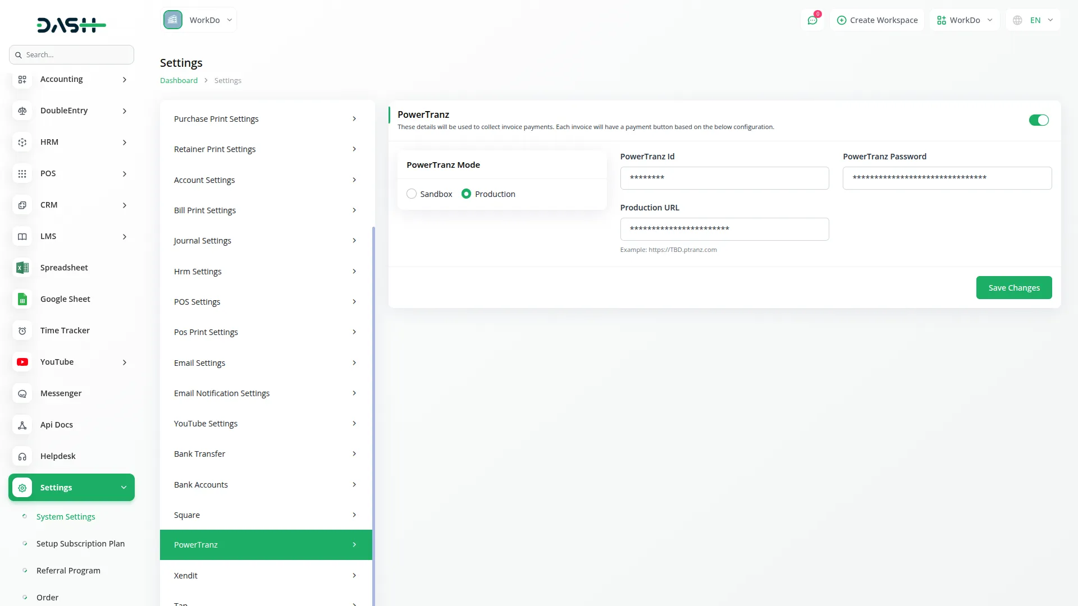Screen dimensions: 1078x606
Task: Open the chat messages icon in header
Action: coord(812,20)
